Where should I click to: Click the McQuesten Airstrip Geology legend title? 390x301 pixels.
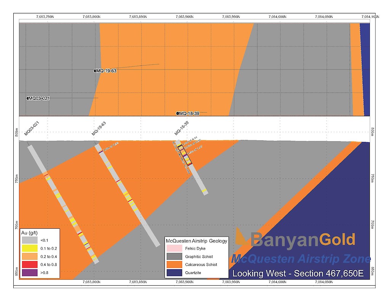click(197, 241)
